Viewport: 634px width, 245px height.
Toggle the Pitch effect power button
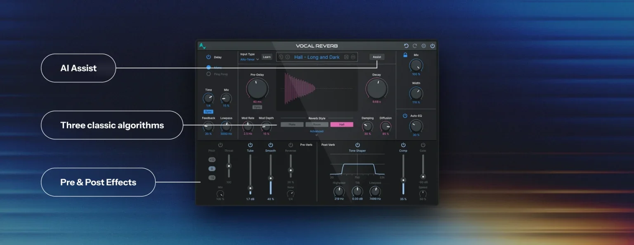click(x=220, y=145)
